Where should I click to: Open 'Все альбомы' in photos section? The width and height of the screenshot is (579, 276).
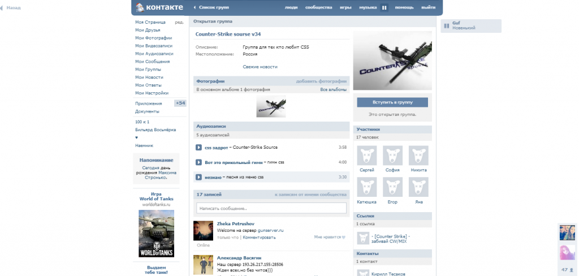(x=333, y=89)
